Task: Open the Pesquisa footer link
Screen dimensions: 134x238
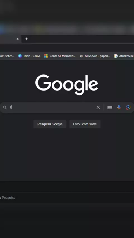Action: click(8, 198)
